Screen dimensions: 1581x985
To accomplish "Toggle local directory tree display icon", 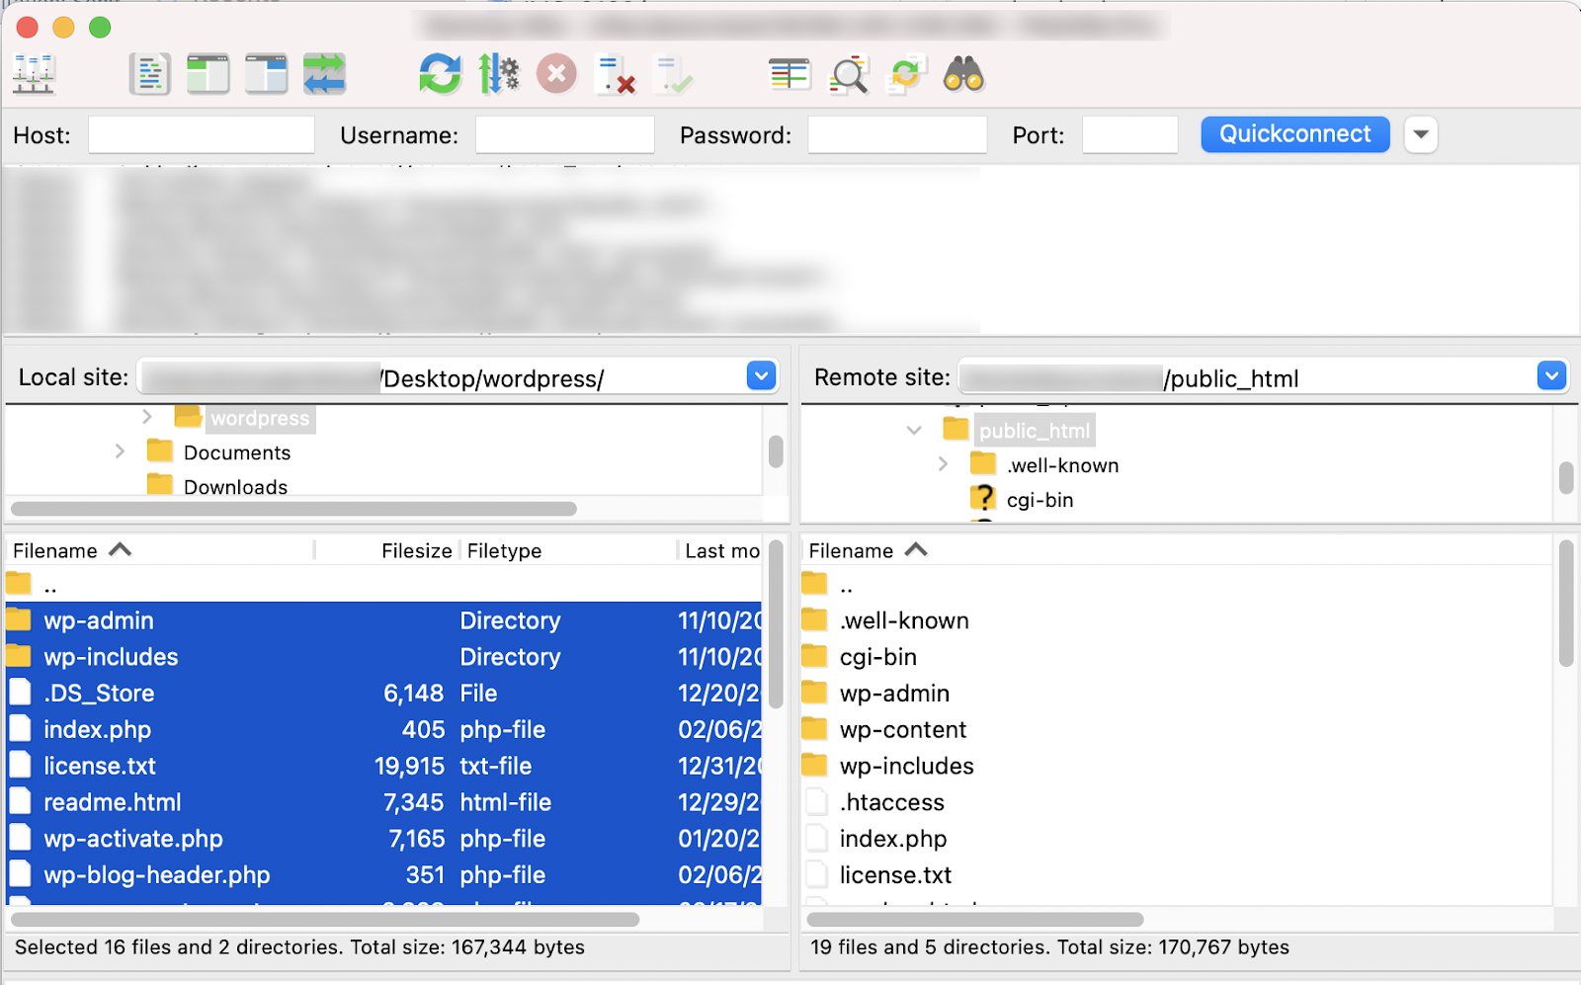I will 208,74.
